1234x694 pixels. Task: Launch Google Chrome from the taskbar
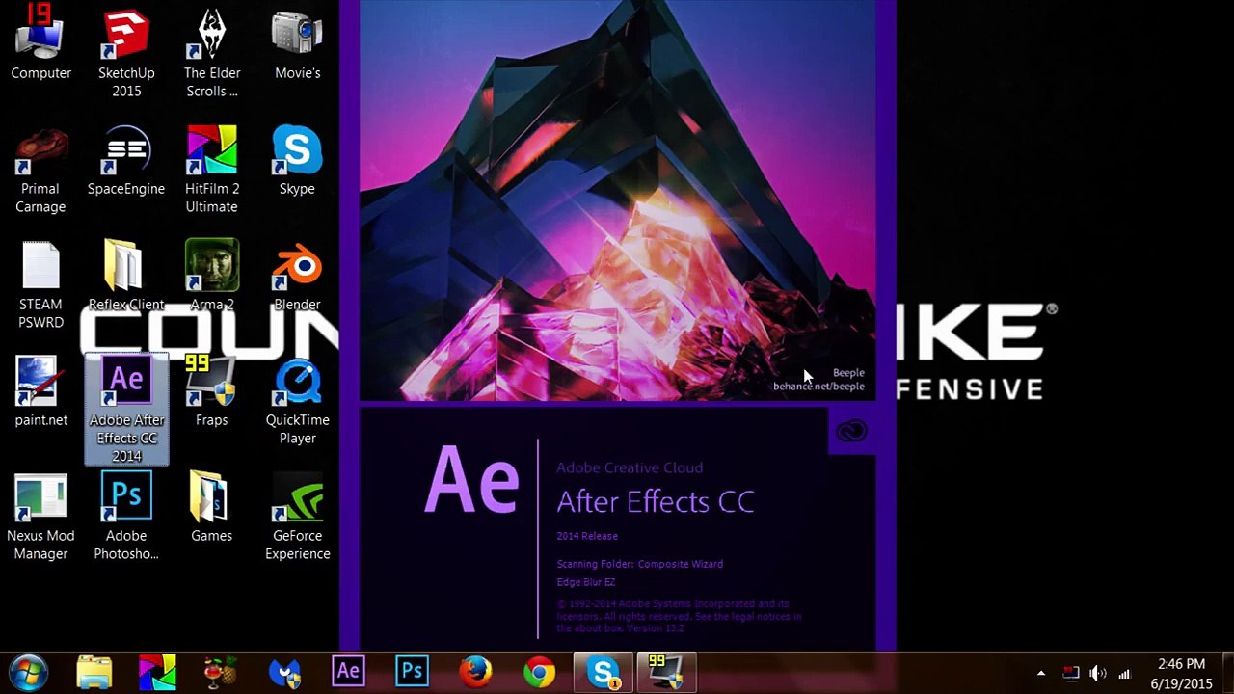coord(539,672)
